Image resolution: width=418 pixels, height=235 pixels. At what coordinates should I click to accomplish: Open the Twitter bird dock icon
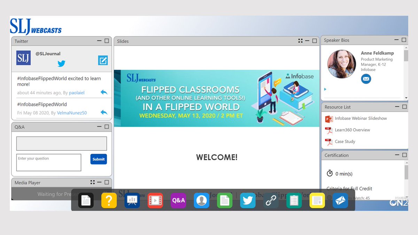248,200
